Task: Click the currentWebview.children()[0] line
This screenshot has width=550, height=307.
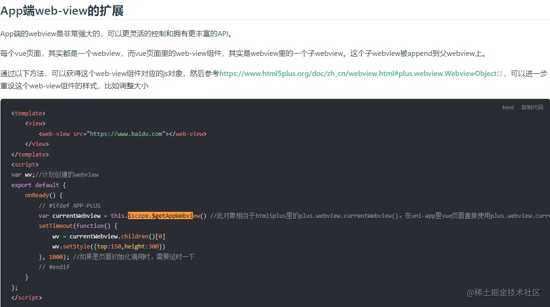Action: click(x=110, y=236)
